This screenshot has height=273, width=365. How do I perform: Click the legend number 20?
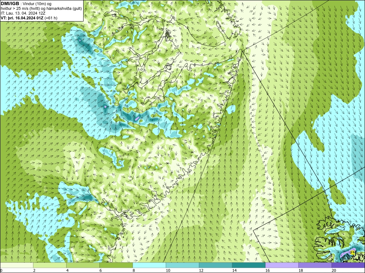click(x=334, y=270)
